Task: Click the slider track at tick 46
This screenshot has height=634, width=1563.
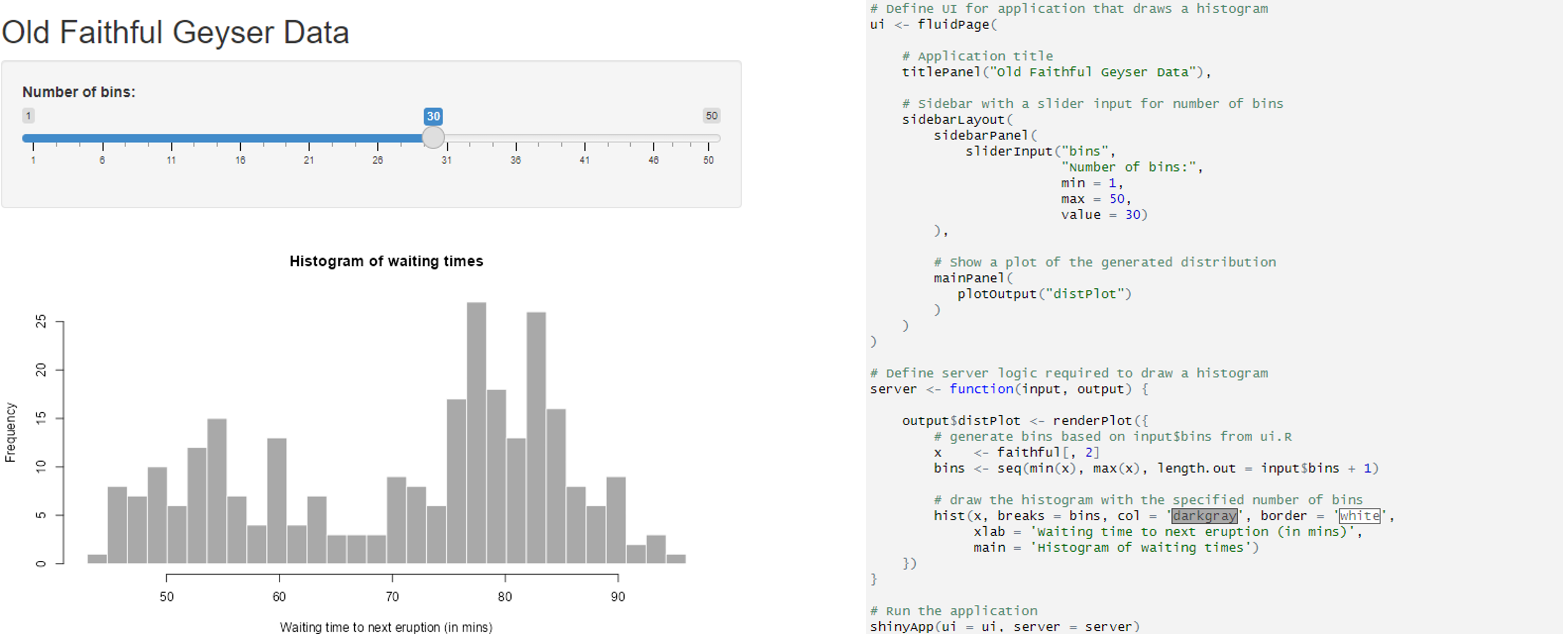Action: click(653, 138)
